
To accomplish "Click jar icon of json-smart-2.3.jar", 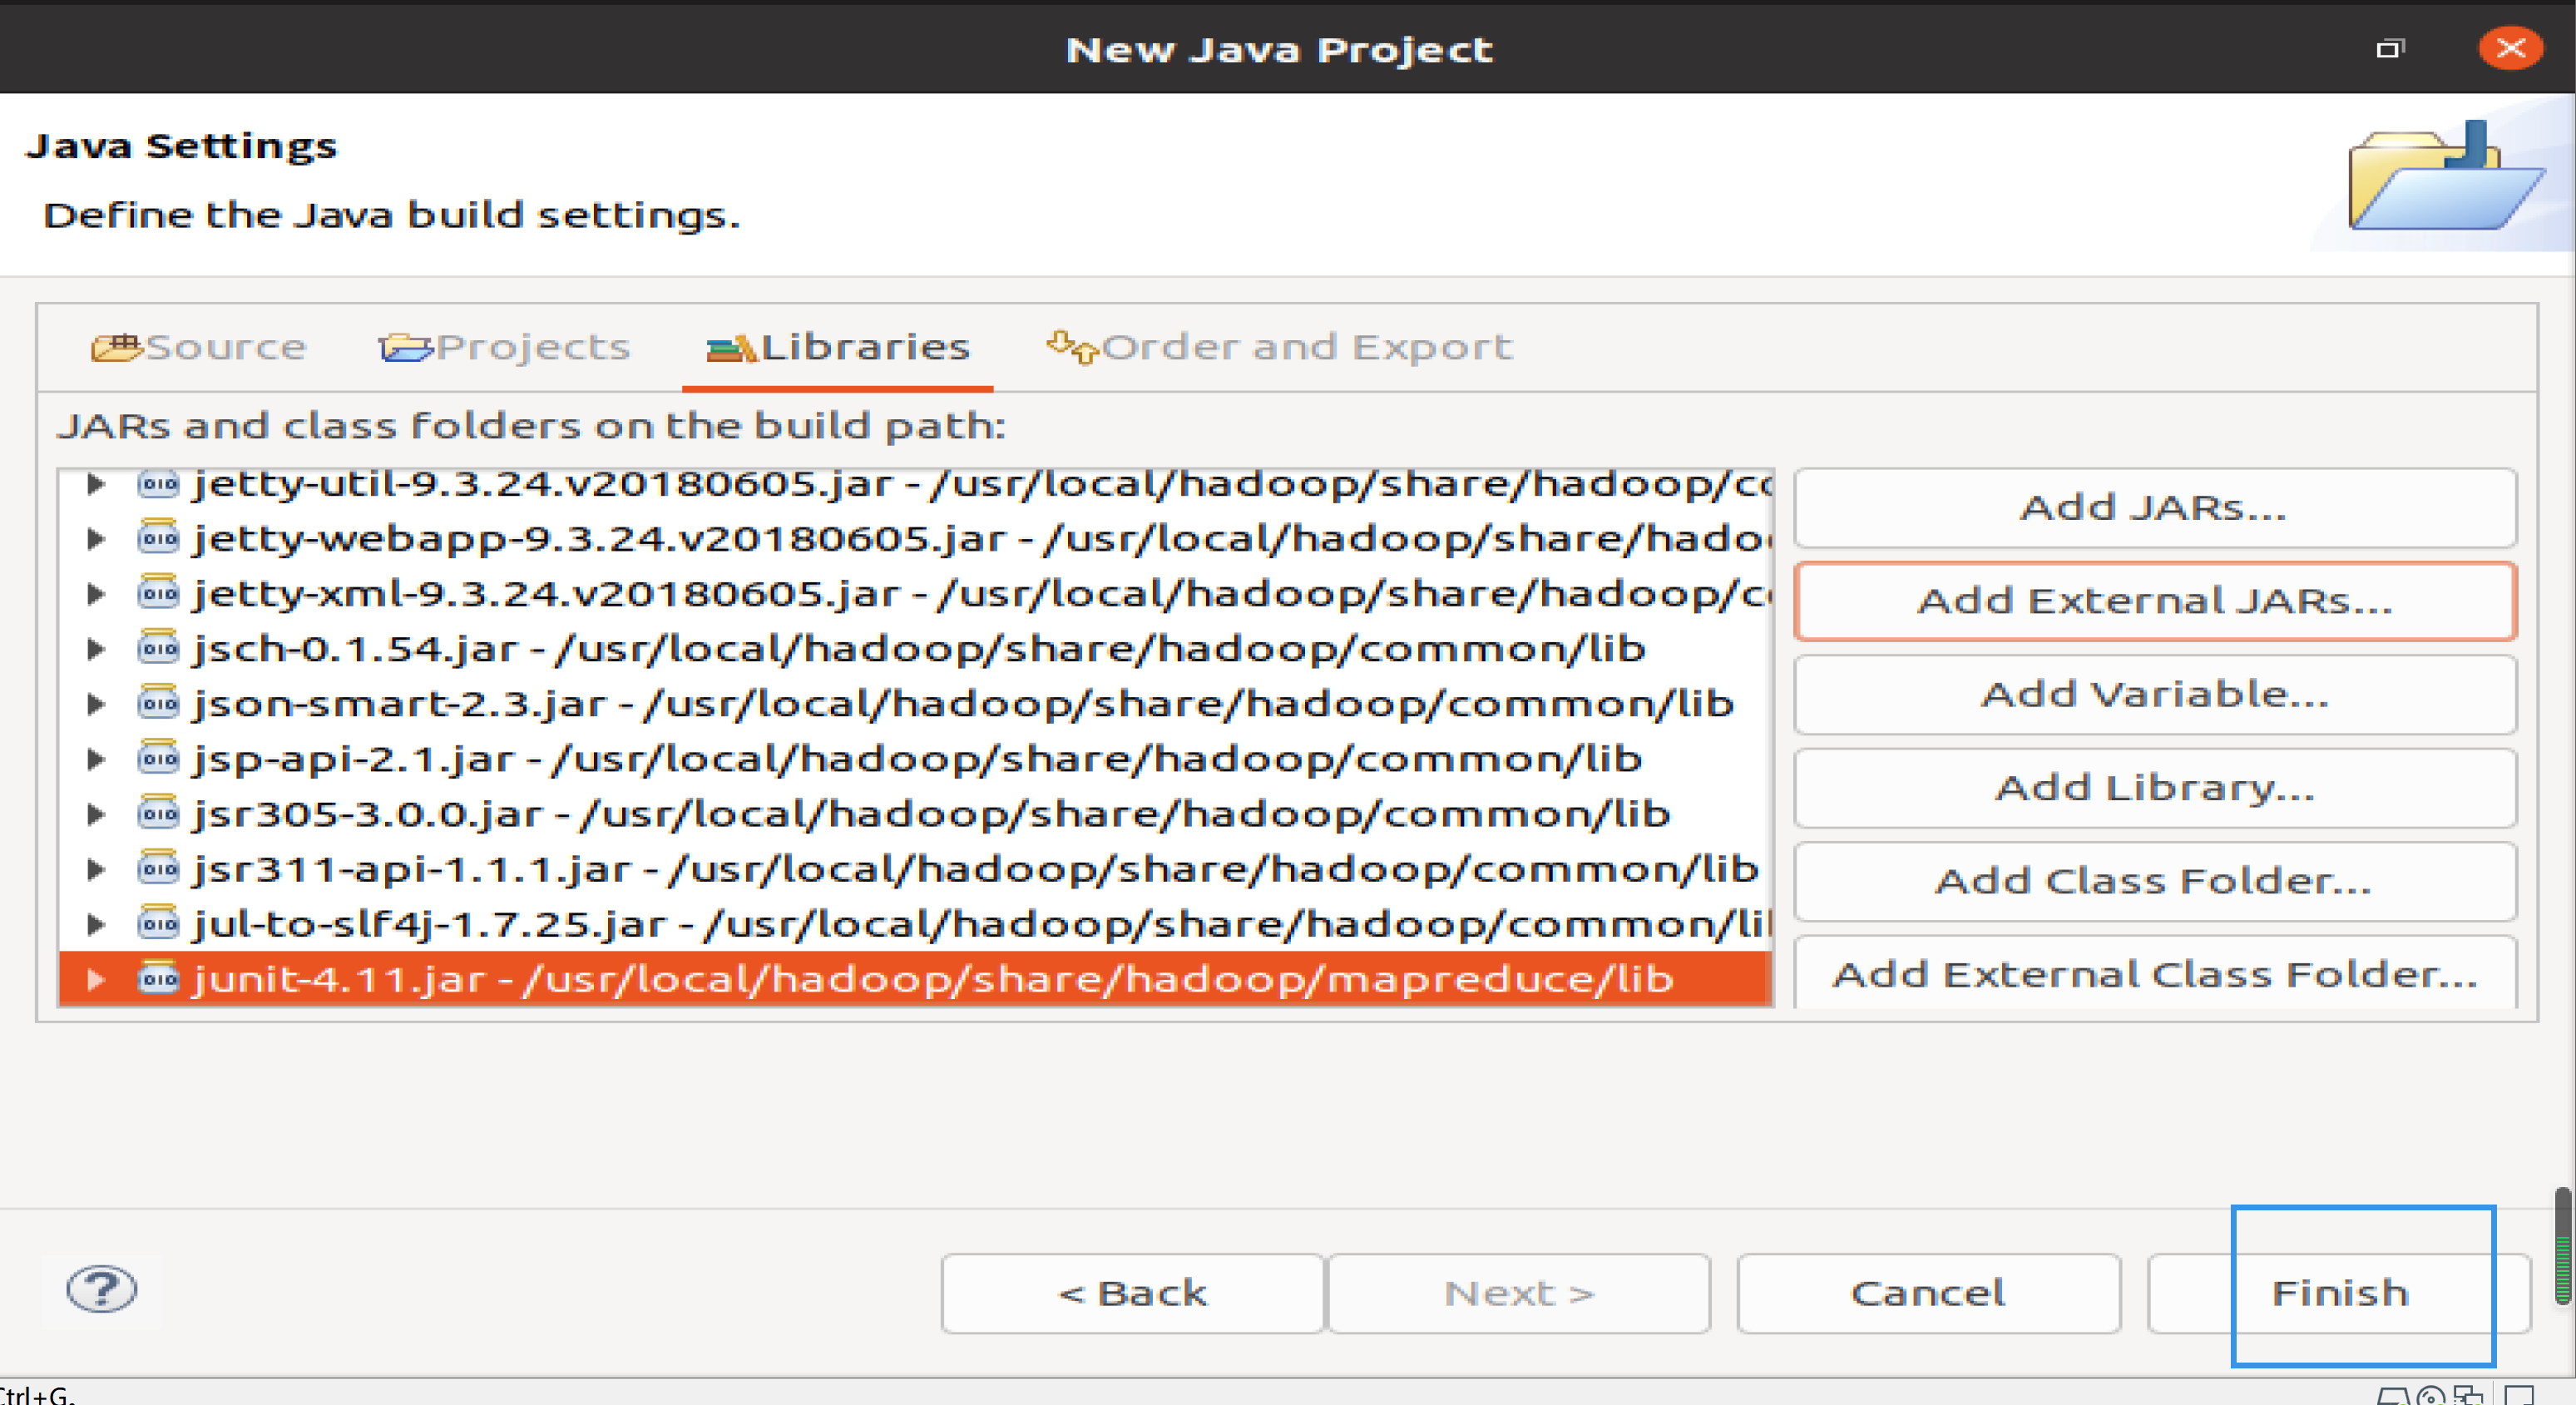I will pyautogui.click(x=158, y=703).
